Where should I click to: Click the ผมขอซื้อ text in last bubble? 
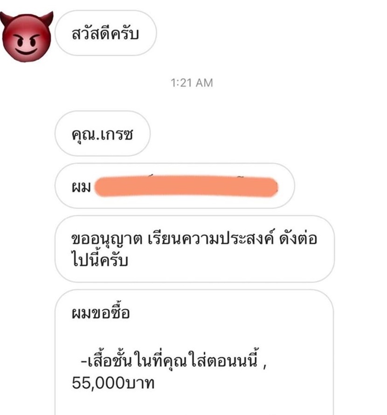tap(101, 312)
